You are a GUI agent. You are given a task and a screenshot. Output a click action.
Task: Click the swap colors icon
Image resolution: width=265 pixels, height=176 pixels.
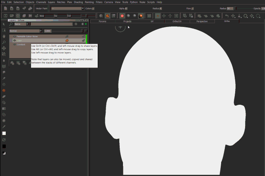click(4, 140)
